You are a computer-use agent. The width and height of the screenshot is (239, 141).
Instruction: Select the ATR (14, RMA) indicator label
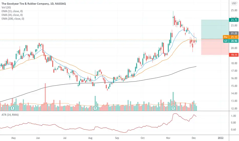tap(10, 115)
